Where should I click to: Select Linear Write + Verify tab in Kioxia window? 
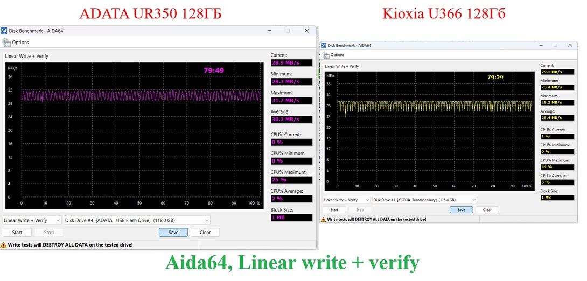(341, 66)
